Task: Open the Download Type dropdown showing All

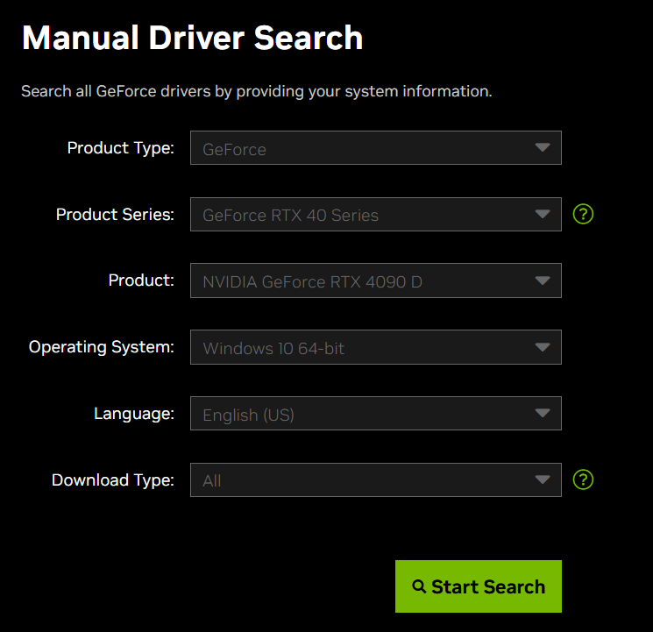Action: pos(376,480)
